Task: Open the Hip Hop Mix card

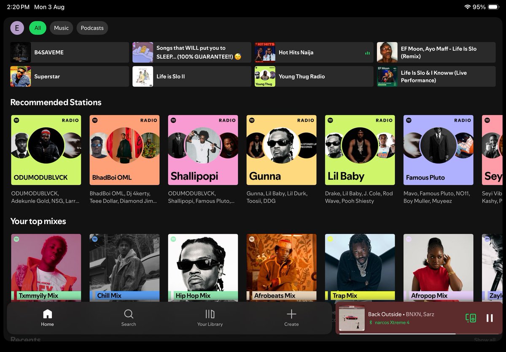Action: click(203, 267)
